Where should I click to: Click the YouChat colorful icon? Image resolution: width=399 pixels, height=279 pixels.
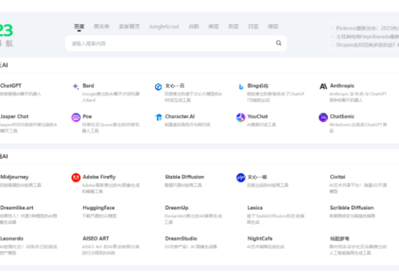[x=241, y=118]
